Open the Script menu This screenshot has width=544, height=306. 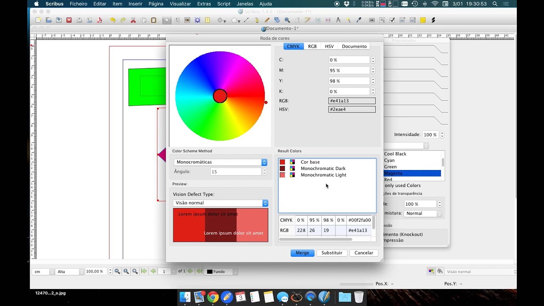pos(224,4)
